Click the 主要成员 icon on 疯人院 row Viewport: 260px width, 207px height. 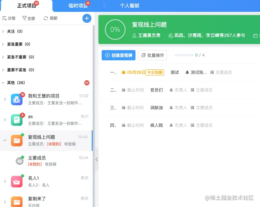coord(192,125)
